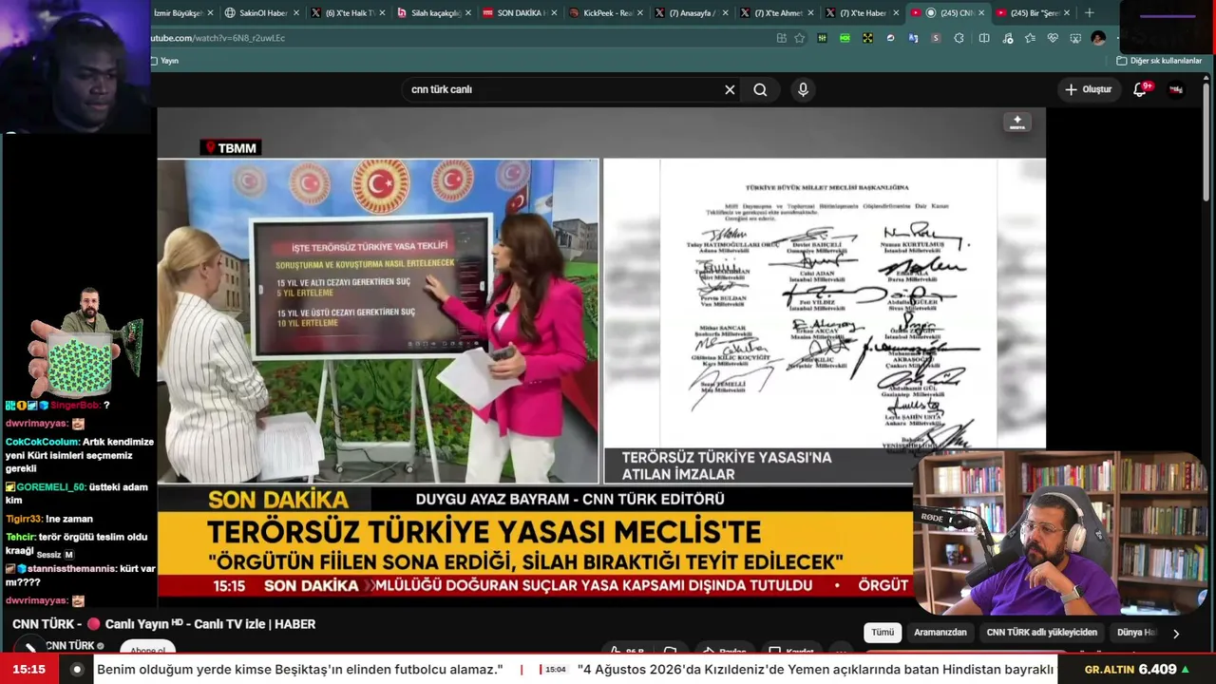Open the browser extensions puzzle icon
Image resolution: width=1216 pixels, height=684 pixels.
(959, 38)
